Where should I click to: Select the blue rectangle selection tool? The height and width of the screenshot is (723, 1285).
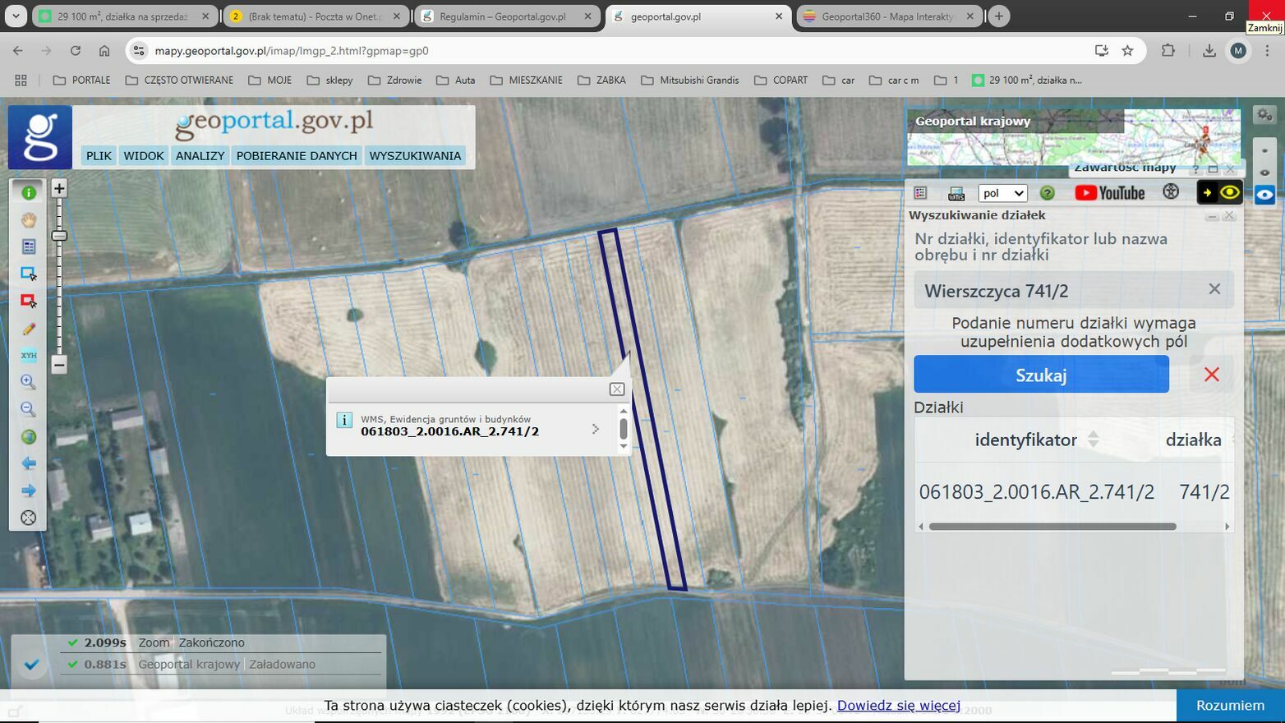[29, 274]
